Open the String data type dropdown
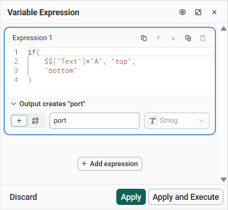This screenshot has width=228, height=210. [177, 120]
